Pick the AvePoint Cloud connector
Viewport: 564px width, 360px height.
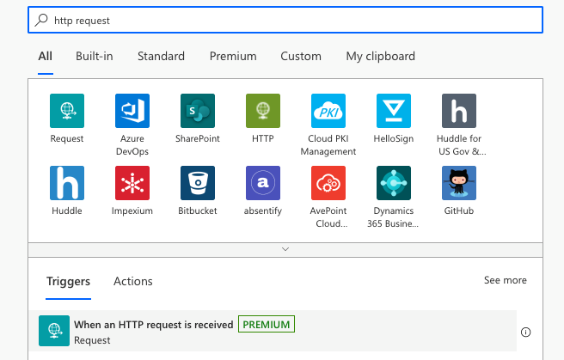(x=328, y=183)
